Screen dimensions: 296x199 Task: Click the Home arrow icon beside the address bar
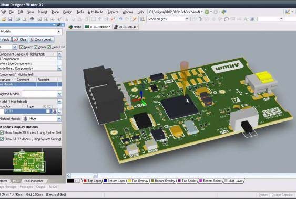pyautogui.click(x=224, y=12)
